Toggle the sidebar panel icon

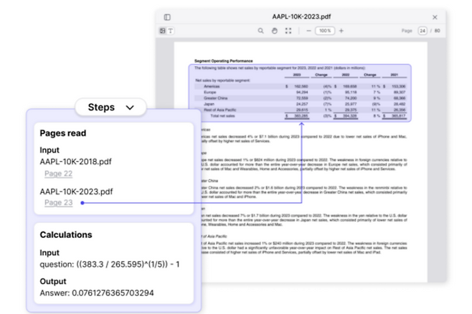[167, 17]
